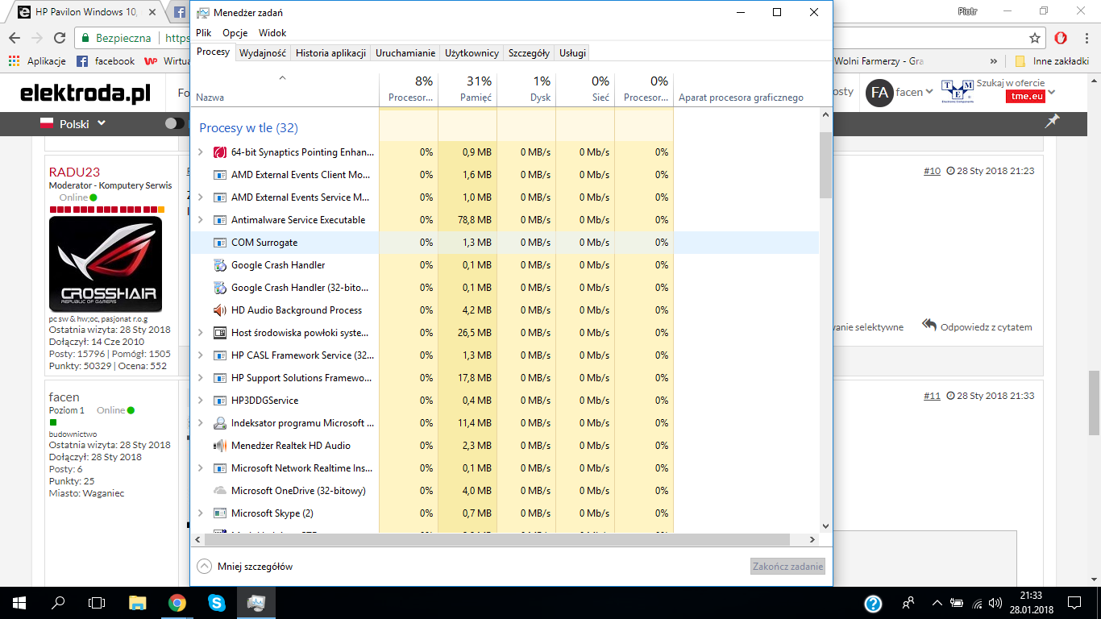The height and width of the screenshot is (619, 1101).
Task: Collapse details with Mniej szczegółów
Action: 245,567
